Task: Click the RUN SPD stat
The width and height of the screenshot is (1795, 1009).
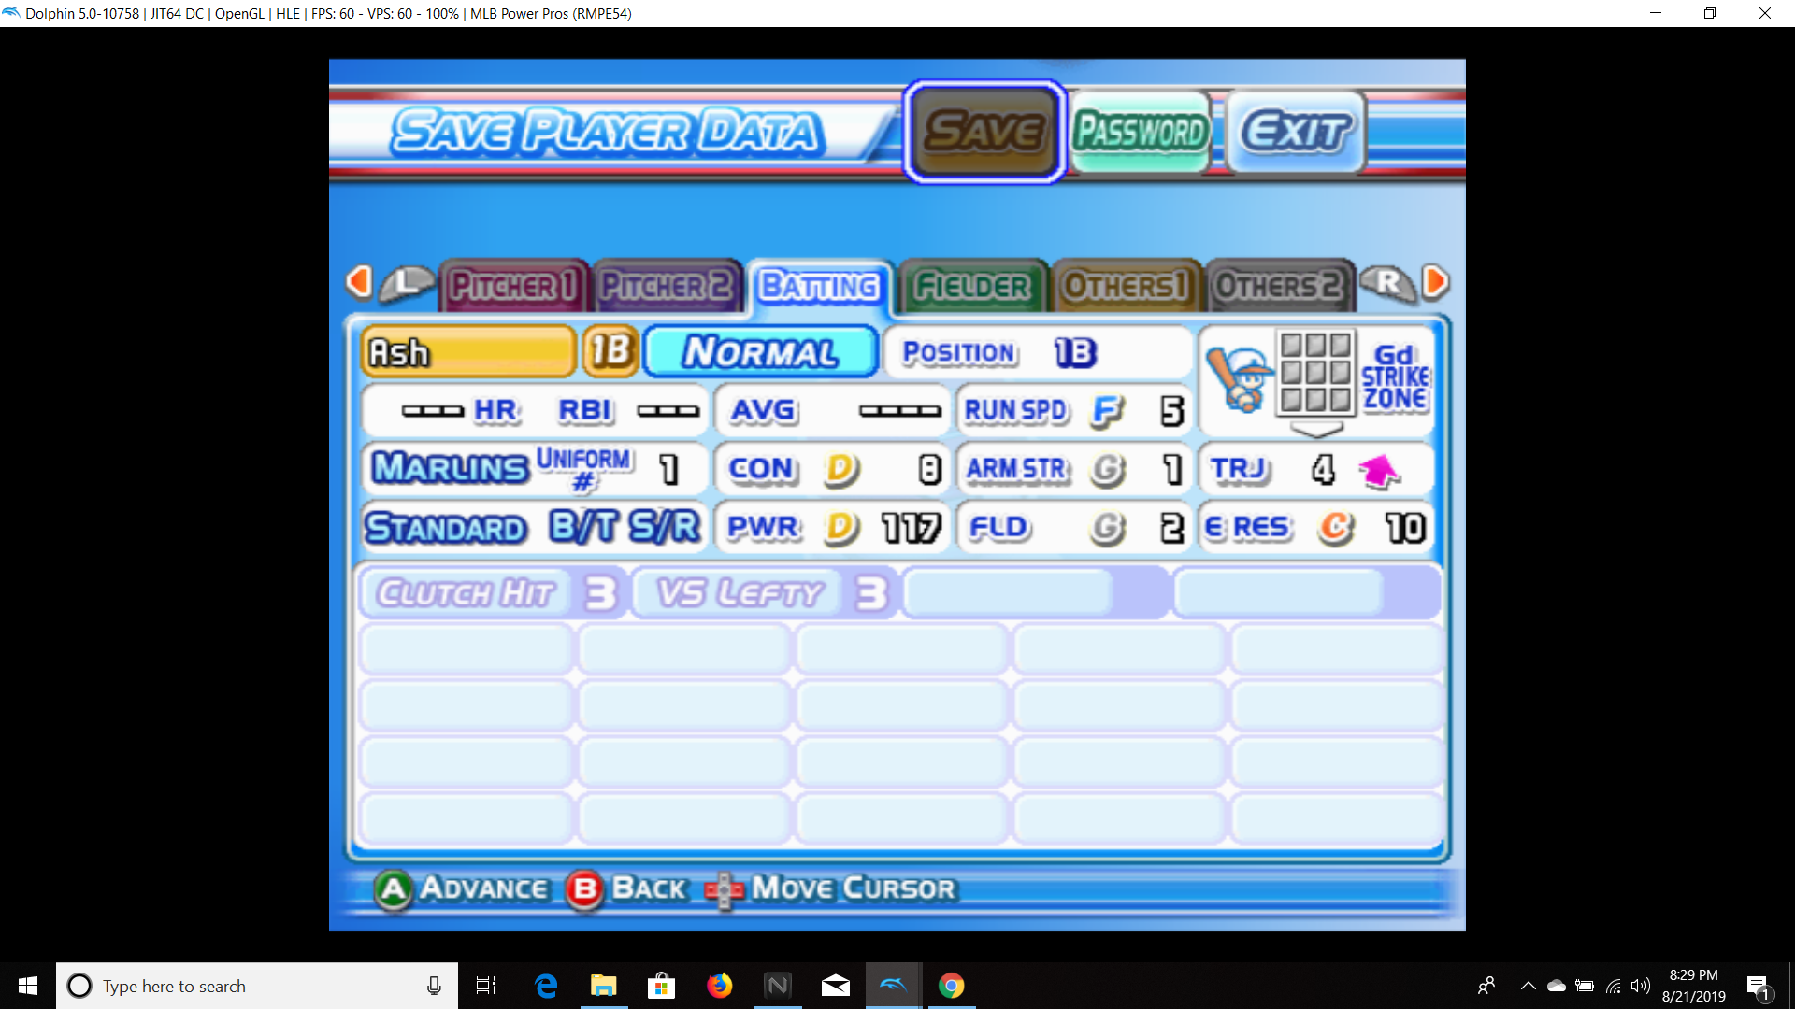Action: click(x=1073, y=410)
